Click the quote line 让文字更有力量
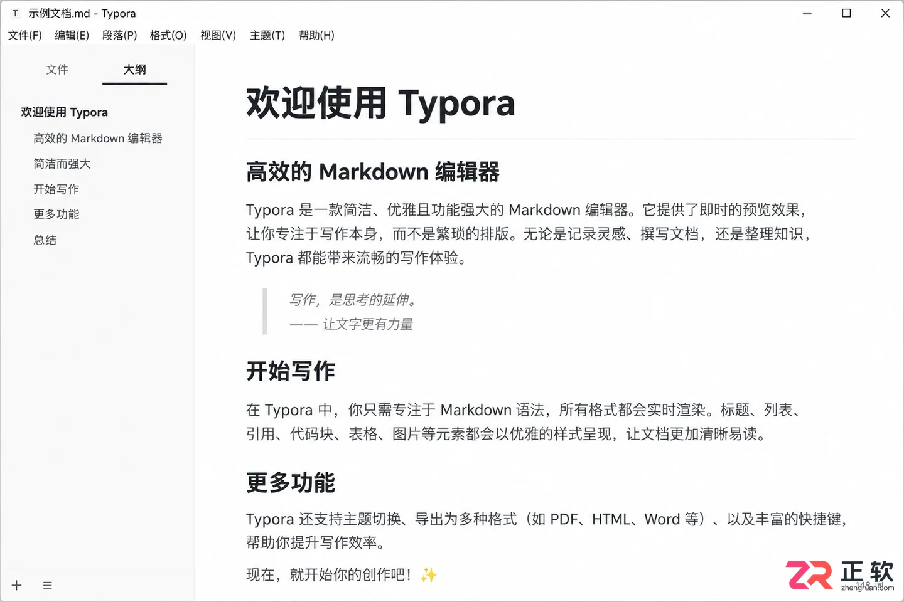Screen dimensions: 904x602 tap(368, 324)
